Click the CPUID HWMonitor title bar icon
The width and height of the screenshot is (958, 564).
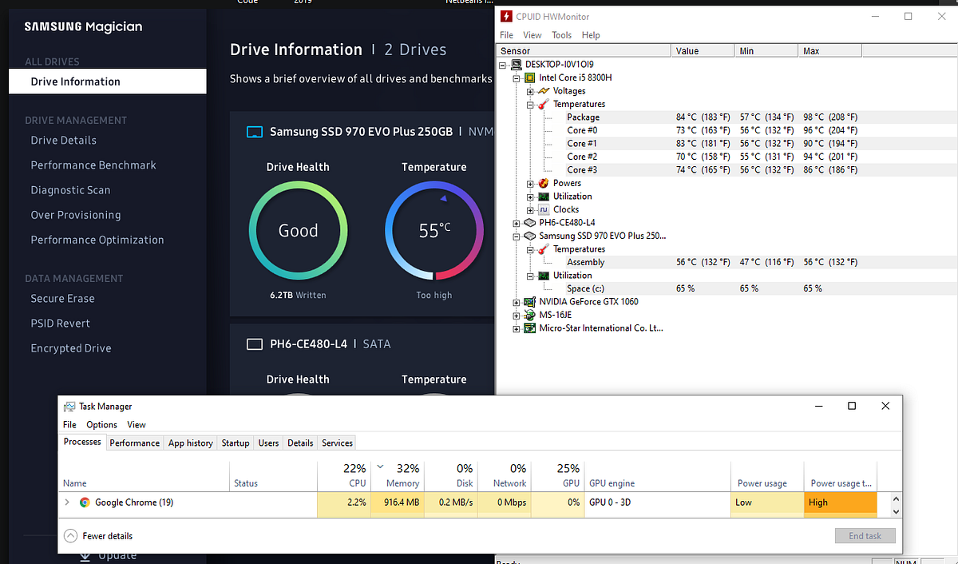click(x=505, y=16)
